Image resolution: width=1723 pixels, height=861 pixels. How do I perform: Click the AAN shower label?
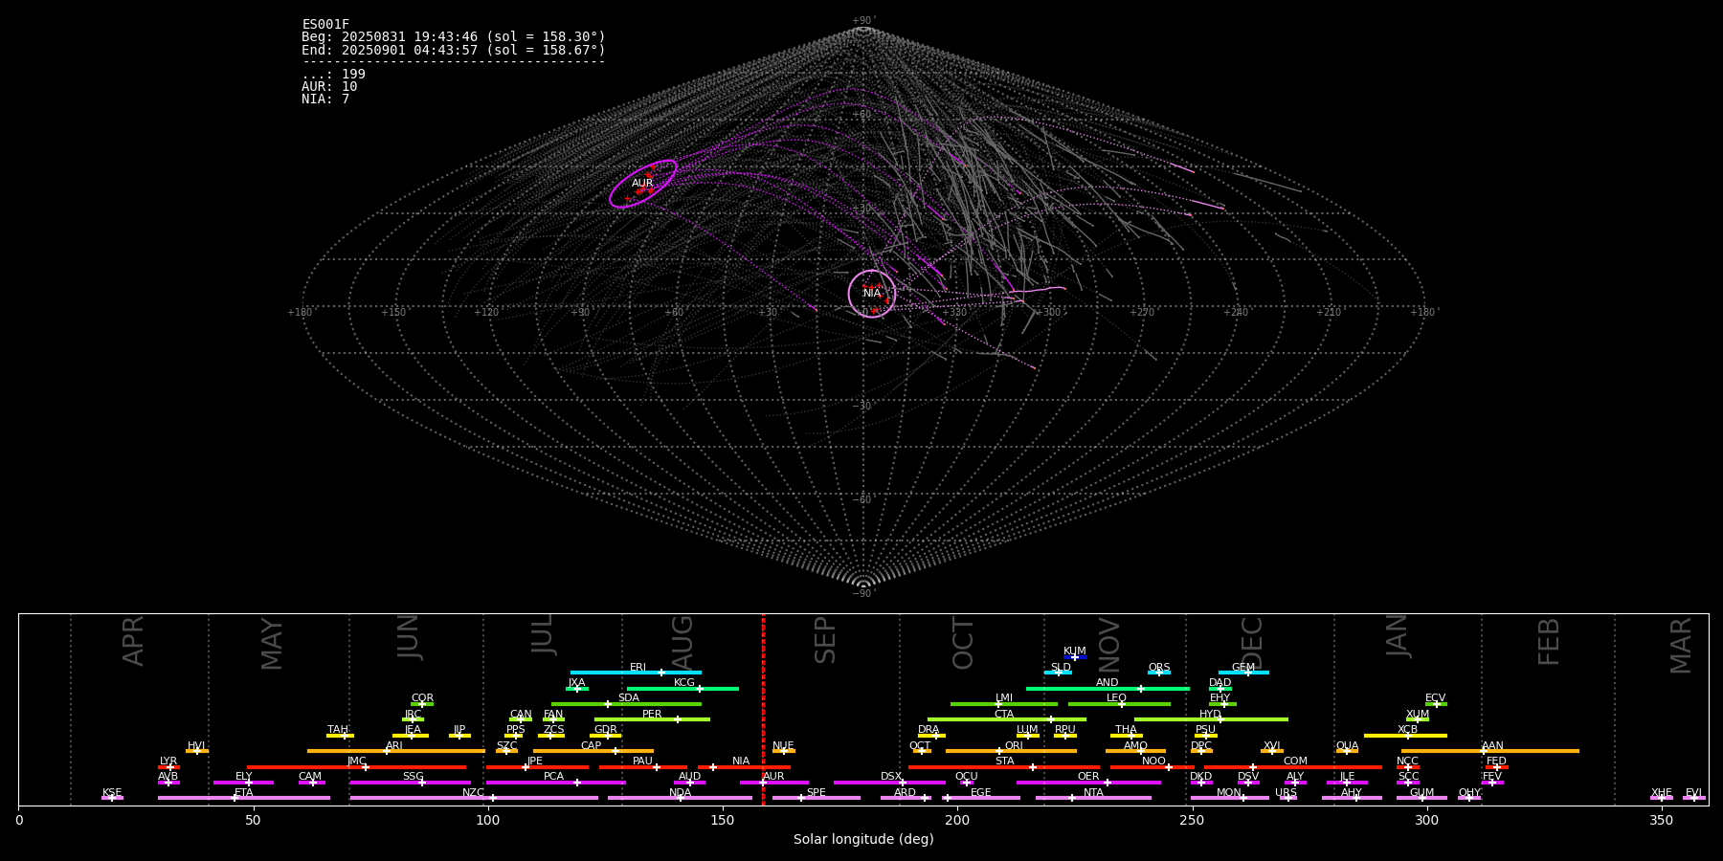tap(1493, 746)
